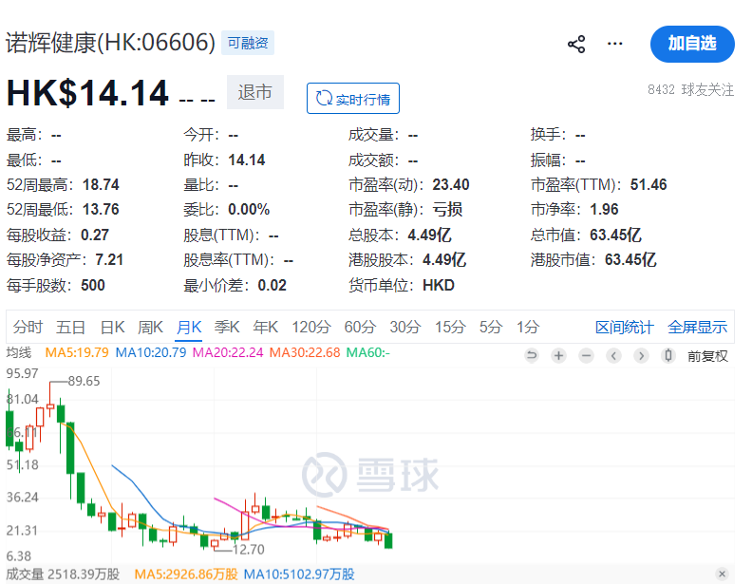Select the 年K chart tab
Viewport: 752px width, 584px height.
pos(265,328)
